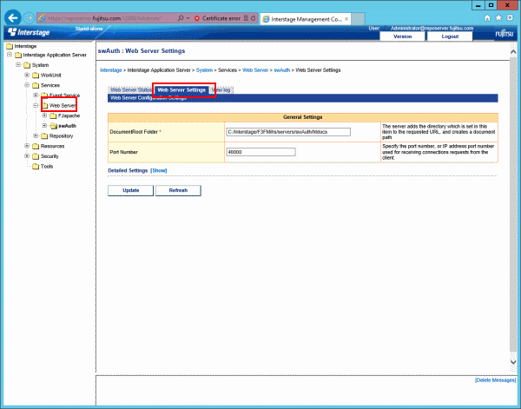Click the Security folder icon
This screenshot has height=409, width=521.
(x=36, y=156)
